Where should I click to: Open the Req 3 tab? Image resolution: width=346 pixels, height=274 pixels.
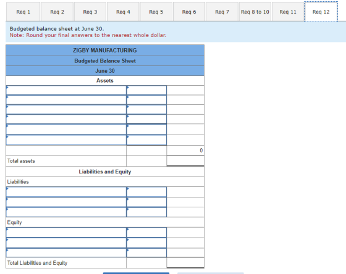[90, 12]
